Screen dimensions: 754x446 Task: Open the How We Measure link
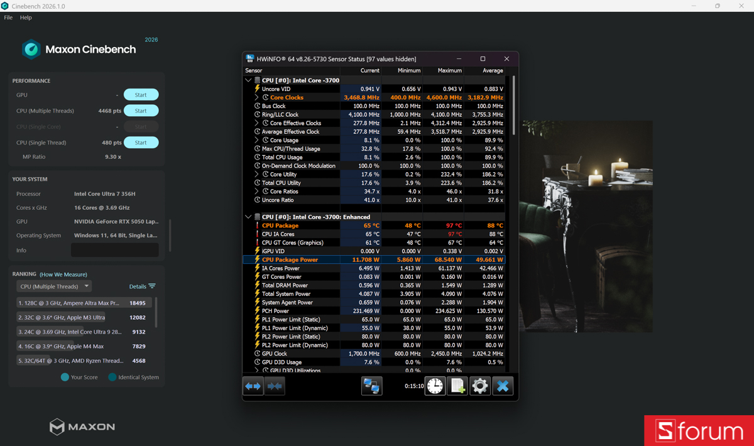coord(63,275)
